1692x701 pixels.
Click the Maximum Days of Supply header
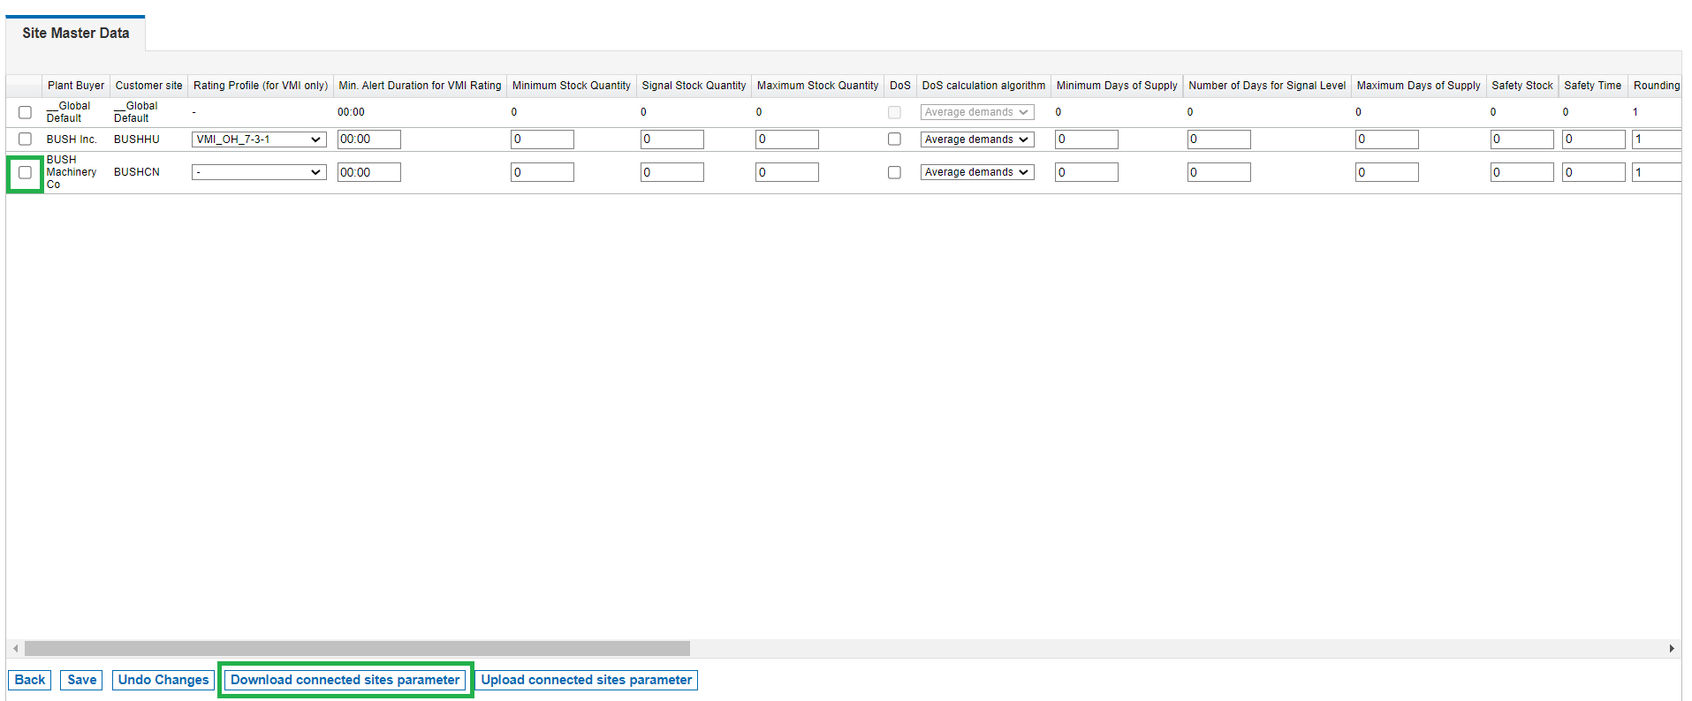point(1419,86)
